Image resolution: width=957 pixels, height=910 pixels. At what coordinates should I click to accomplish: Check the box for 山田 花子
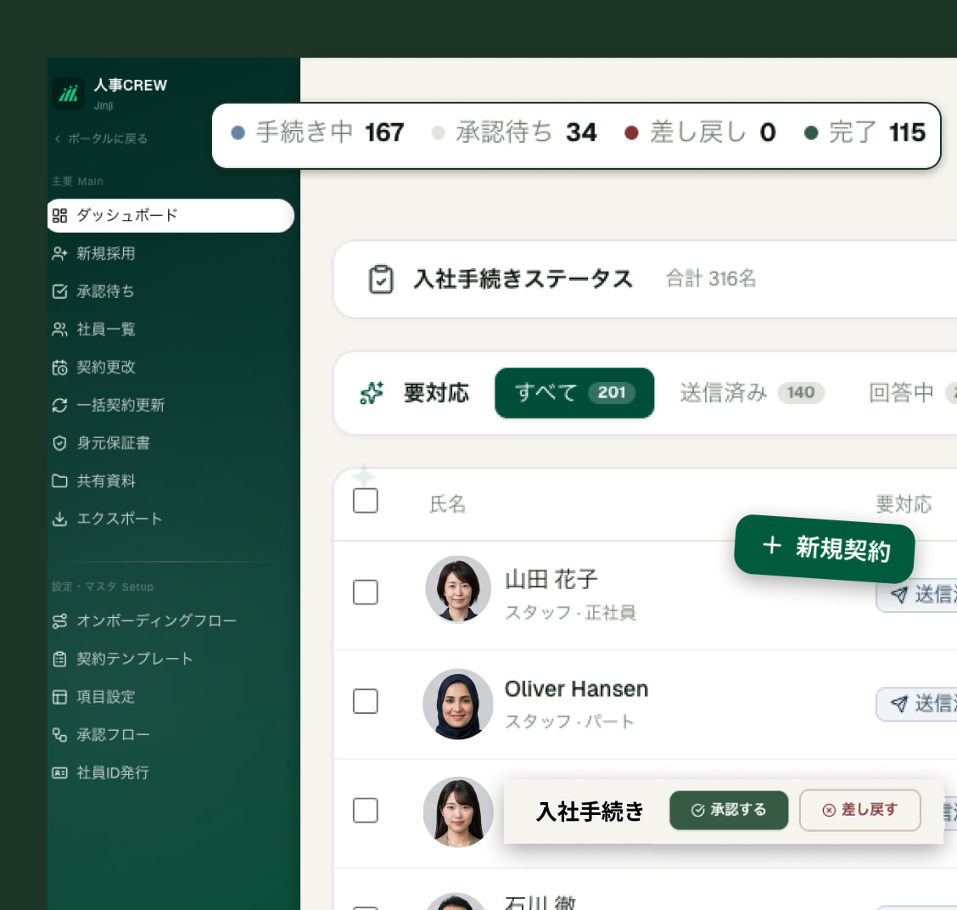coord(365,592)
